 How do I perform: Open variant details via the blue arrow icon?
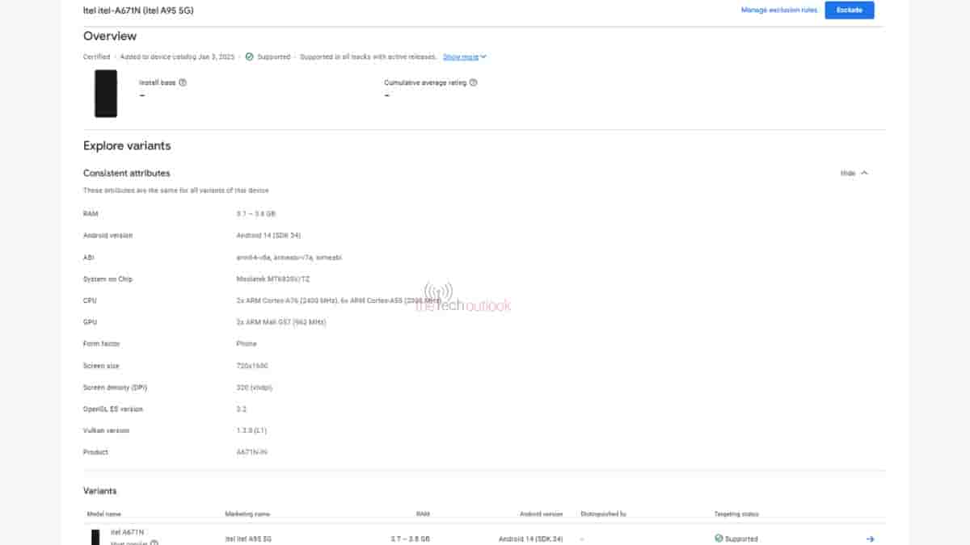870,539
